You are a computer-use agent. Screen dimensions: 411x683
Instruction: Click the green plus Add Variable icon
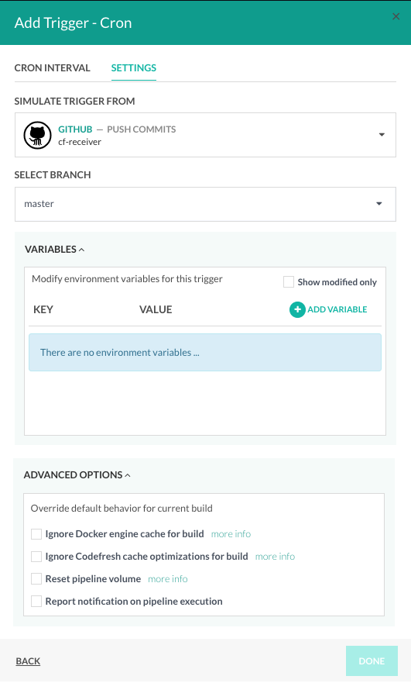point(297,309)
